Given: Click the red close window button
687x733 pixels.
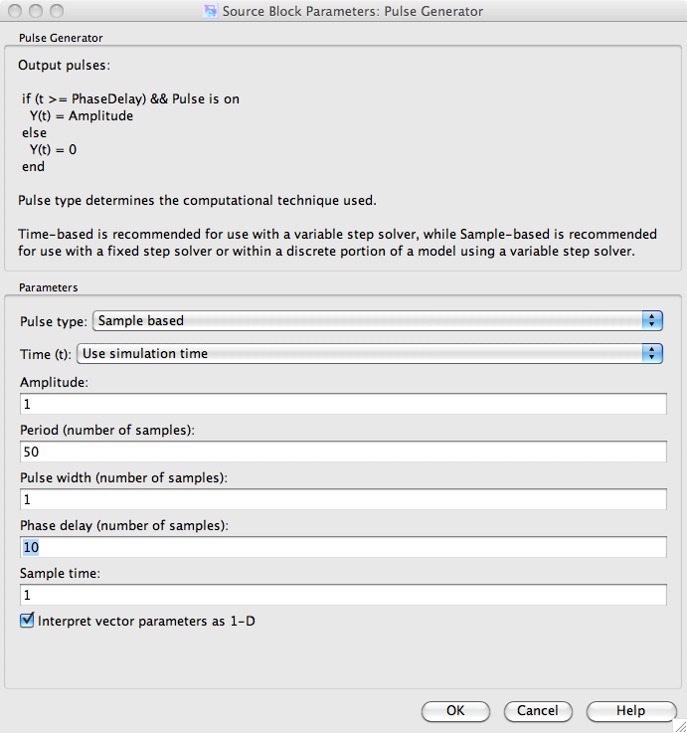Looking at the screenshot, I should (14, 11).
